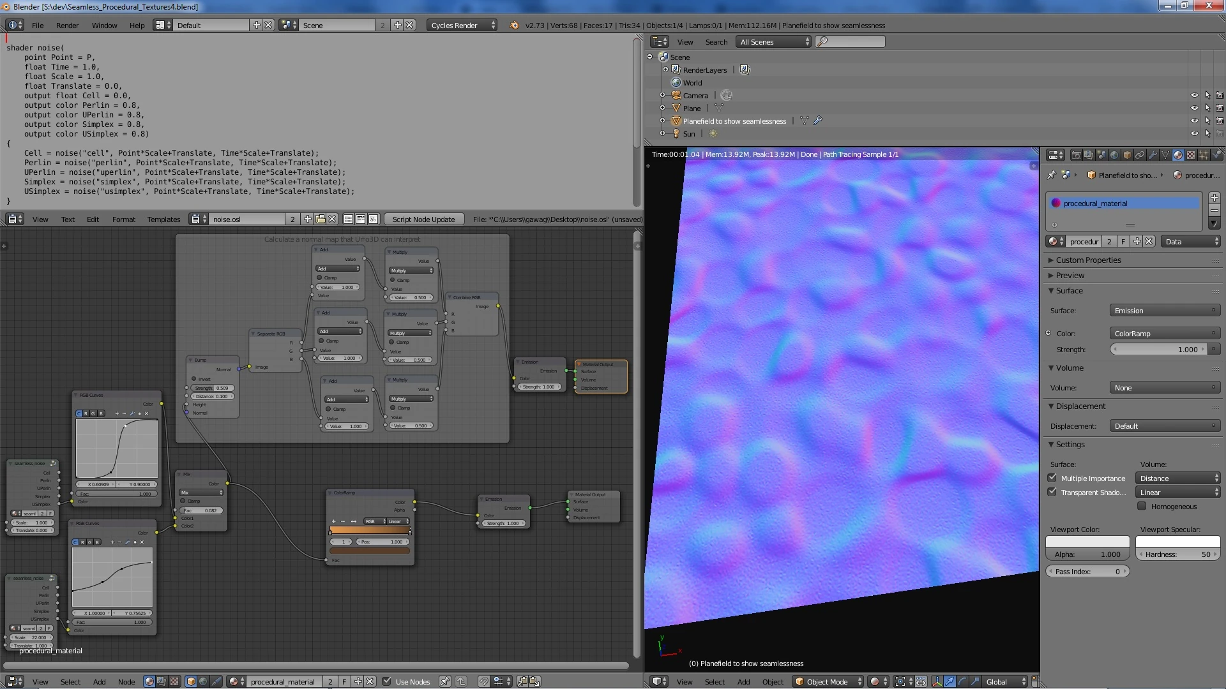The width and height of the screenshot is (1226, 689).
Task: Open the World properties tab
Action: pyautogui.click(x=1114, y=155)
